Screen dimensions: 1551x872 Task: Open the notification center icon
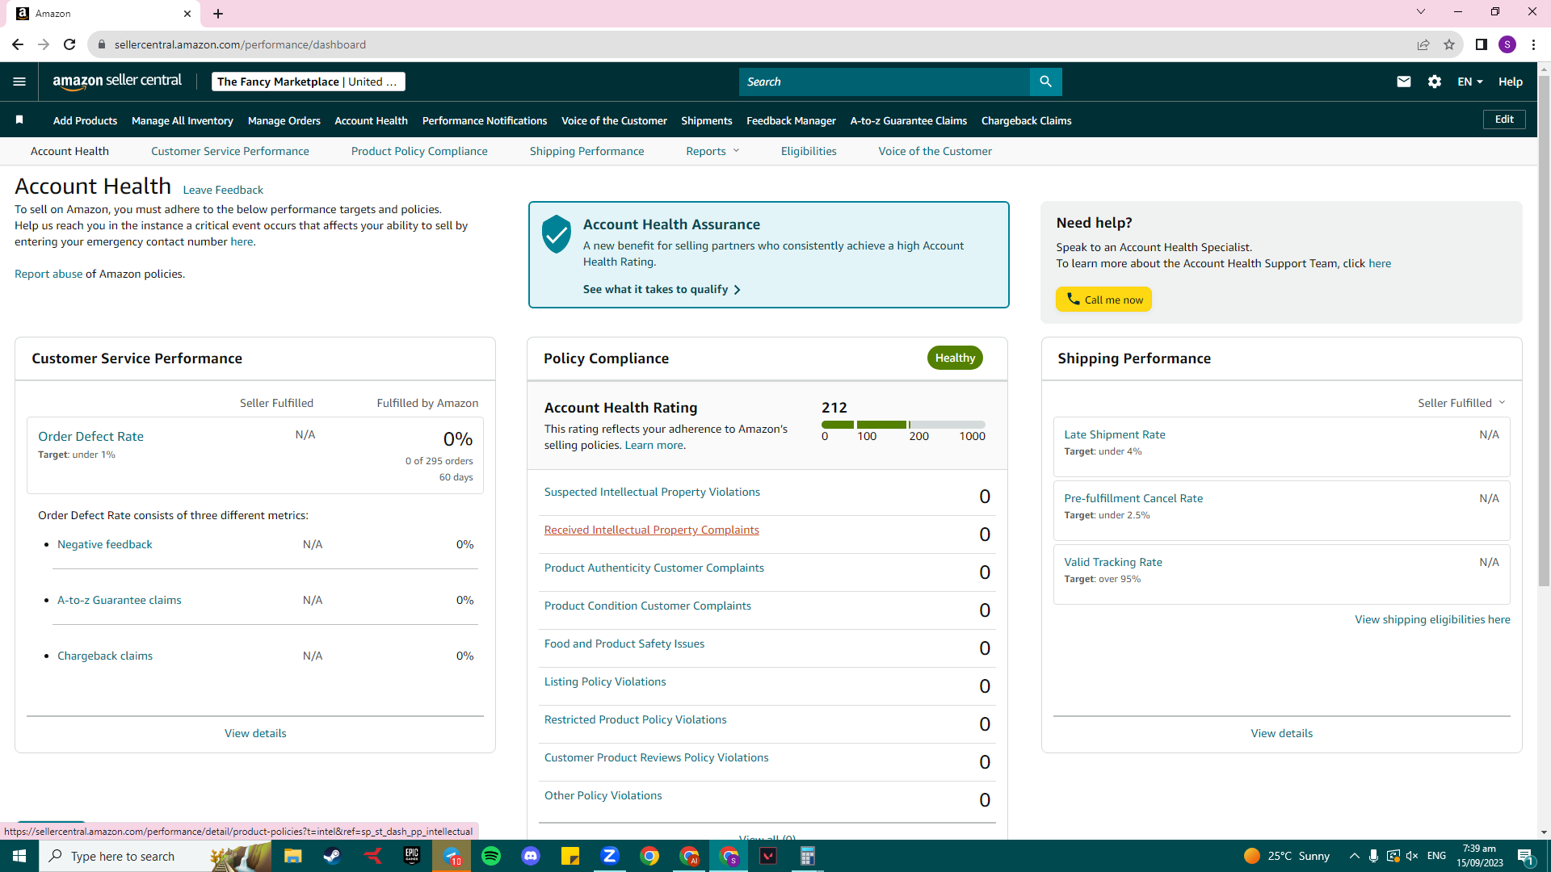pos(1525,856)
